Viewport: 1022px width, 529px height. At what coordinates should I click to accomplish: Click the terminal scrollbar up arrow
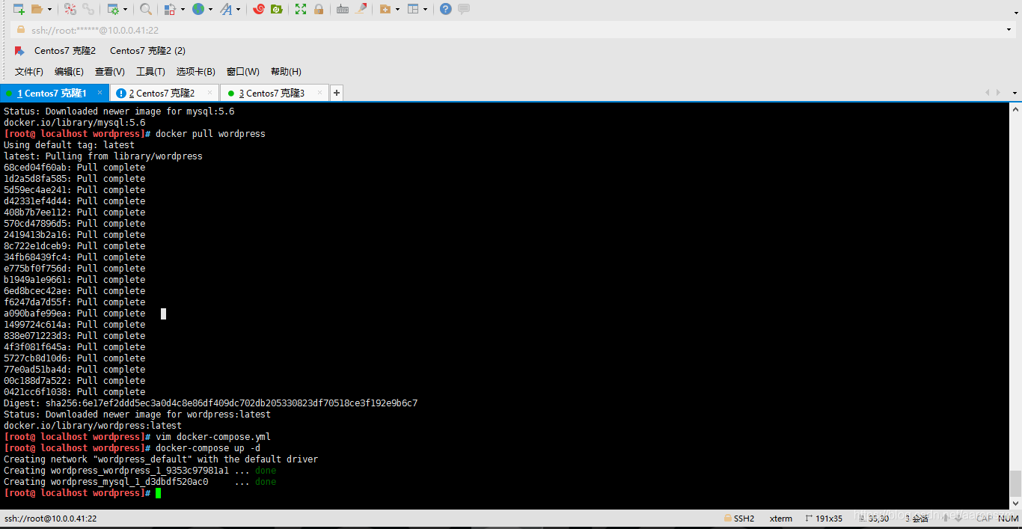click(1015, 108)
